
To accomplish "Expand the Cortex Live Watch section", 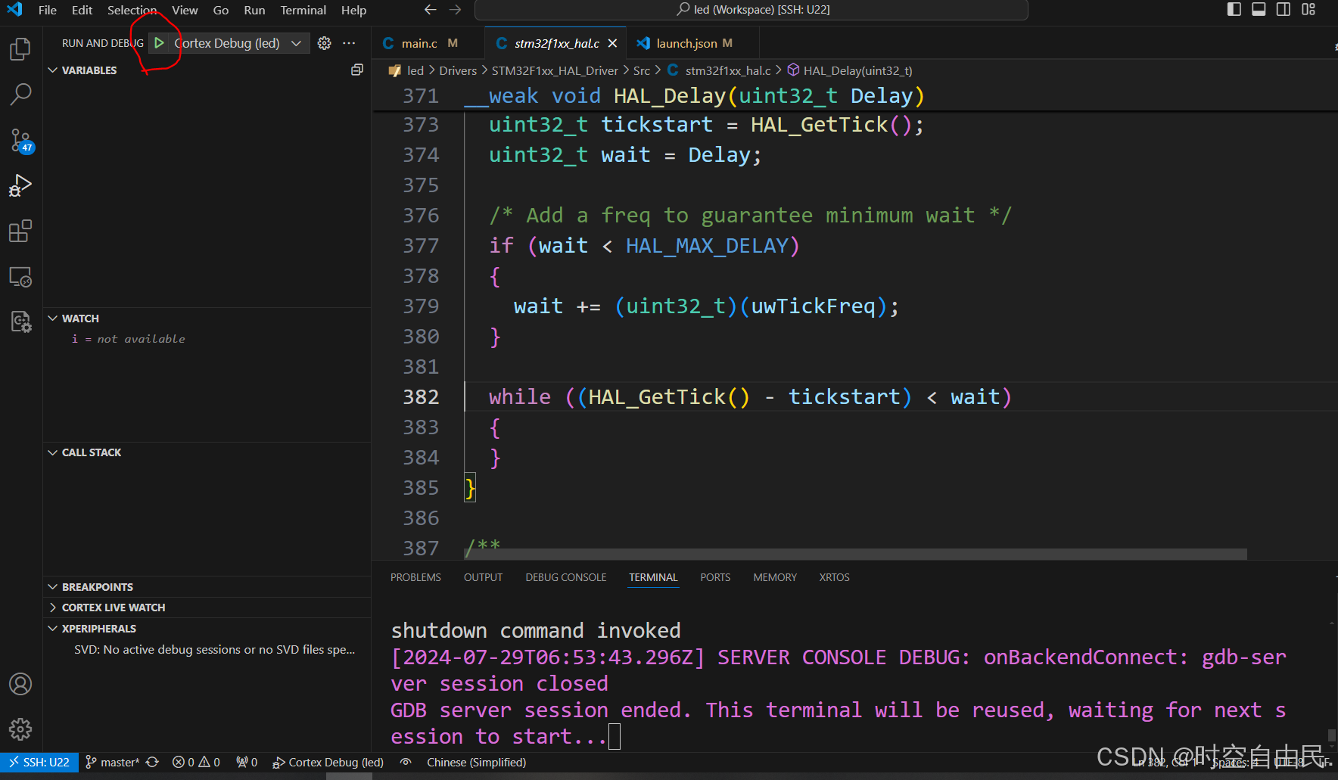I will click(114, 608).
